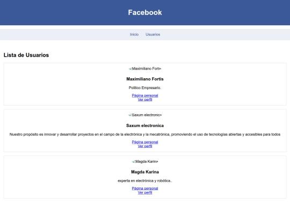Image resolution: width=290 pixels, height=217 pixels.
Task: Open Magda Karina's Página personal link
Action: pos(145,189)
